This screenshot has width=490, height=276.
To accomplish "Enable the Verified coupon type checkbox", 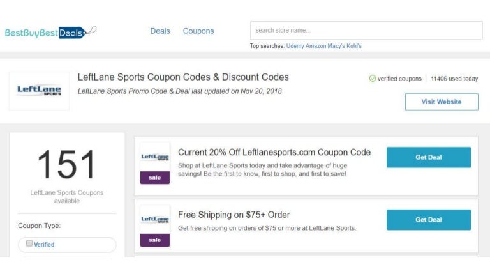I will point(29,244).
